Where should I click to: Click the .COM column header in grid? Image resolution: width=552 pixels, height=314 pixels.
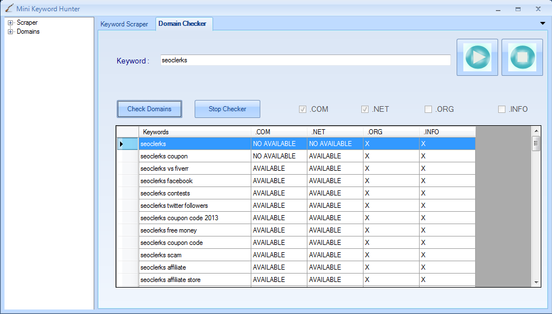[279, 132]
